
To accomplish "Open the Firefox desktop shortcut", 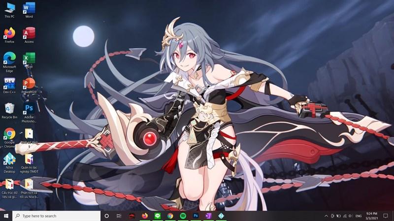I will coord(9,35).
